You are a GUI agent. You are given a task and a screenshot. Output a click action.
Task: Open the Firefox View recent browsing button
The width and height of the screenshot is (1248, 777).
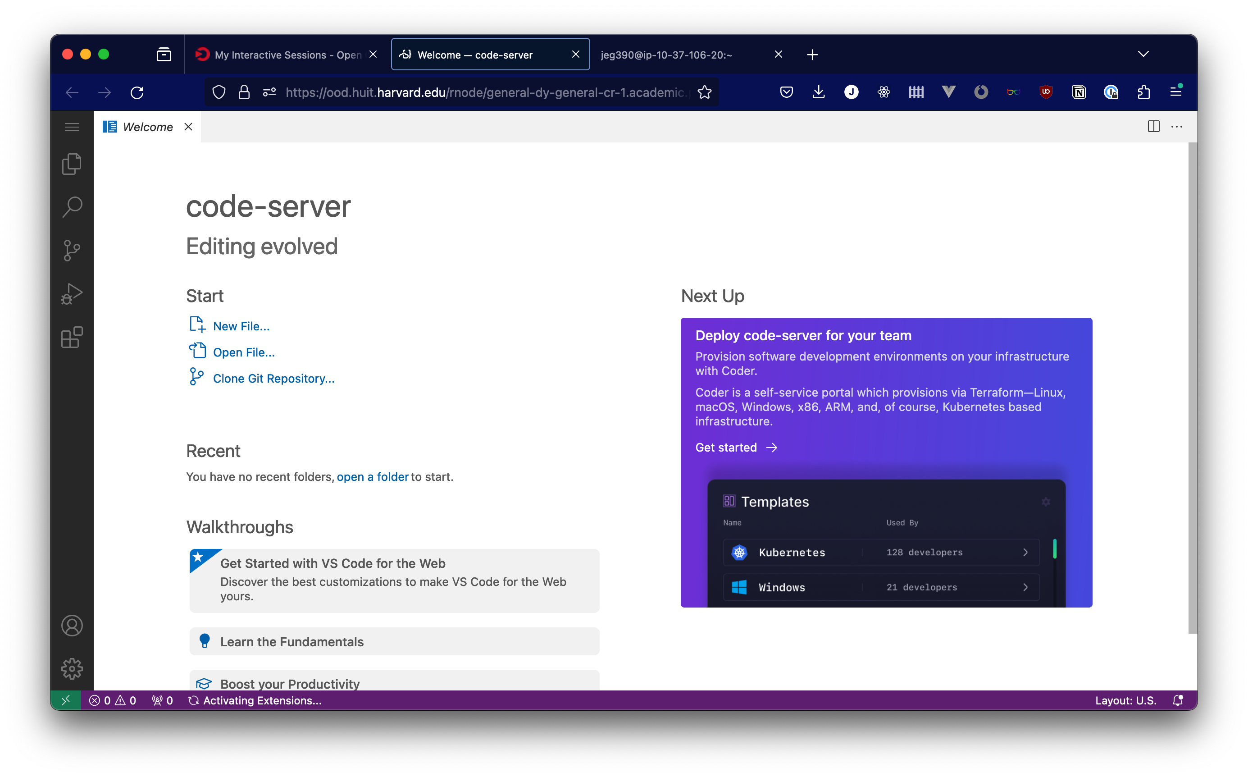tap(164, 55)
